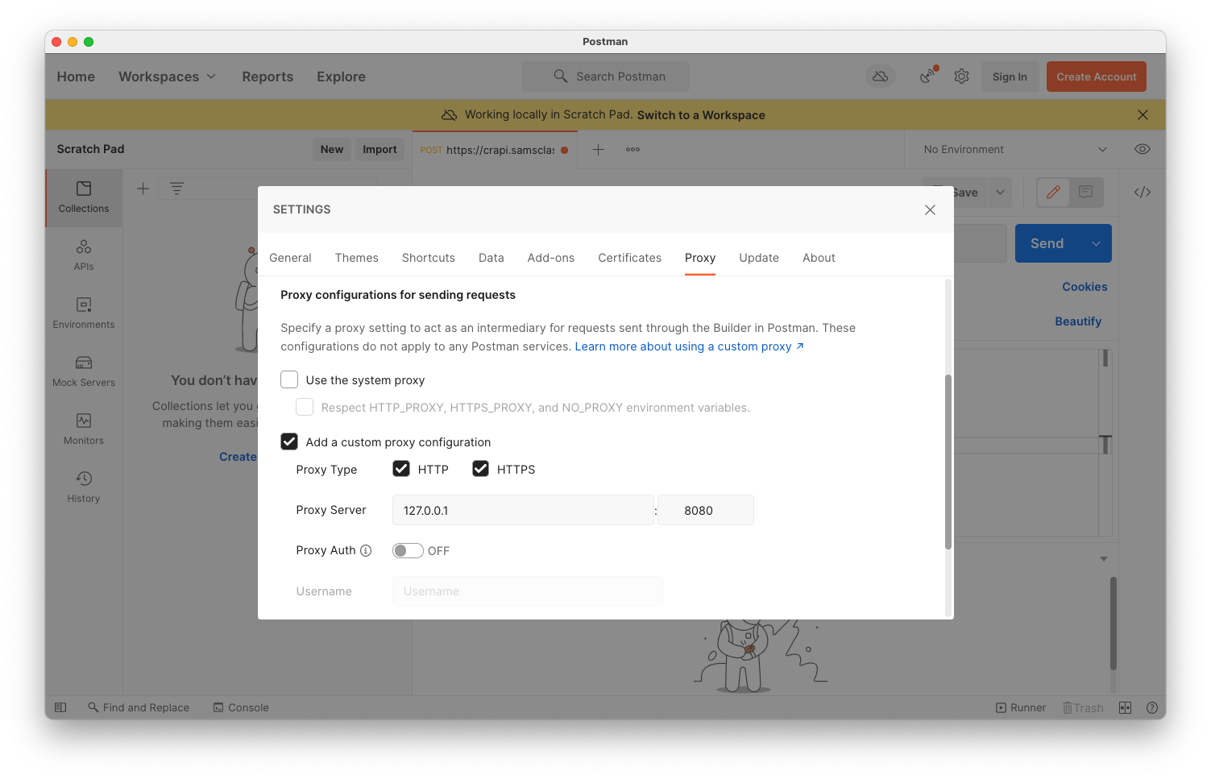
Task: Add a new request tab with plus icon
Action: [x=599, y=149]
